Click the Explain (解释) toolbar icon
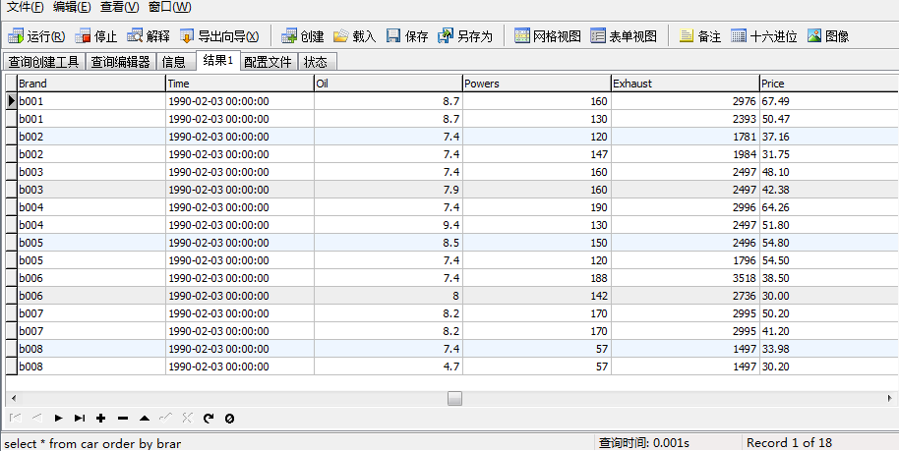The image size is (899, 451). tap(135, 36)
